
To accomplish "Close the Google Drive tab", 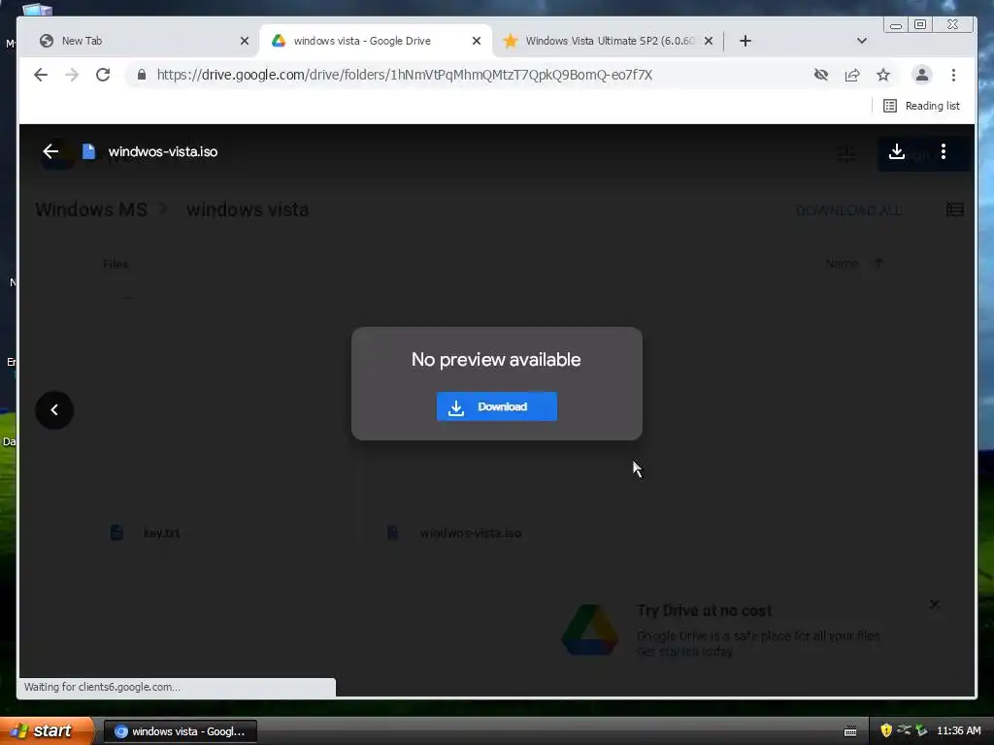I will click(477, 41).
